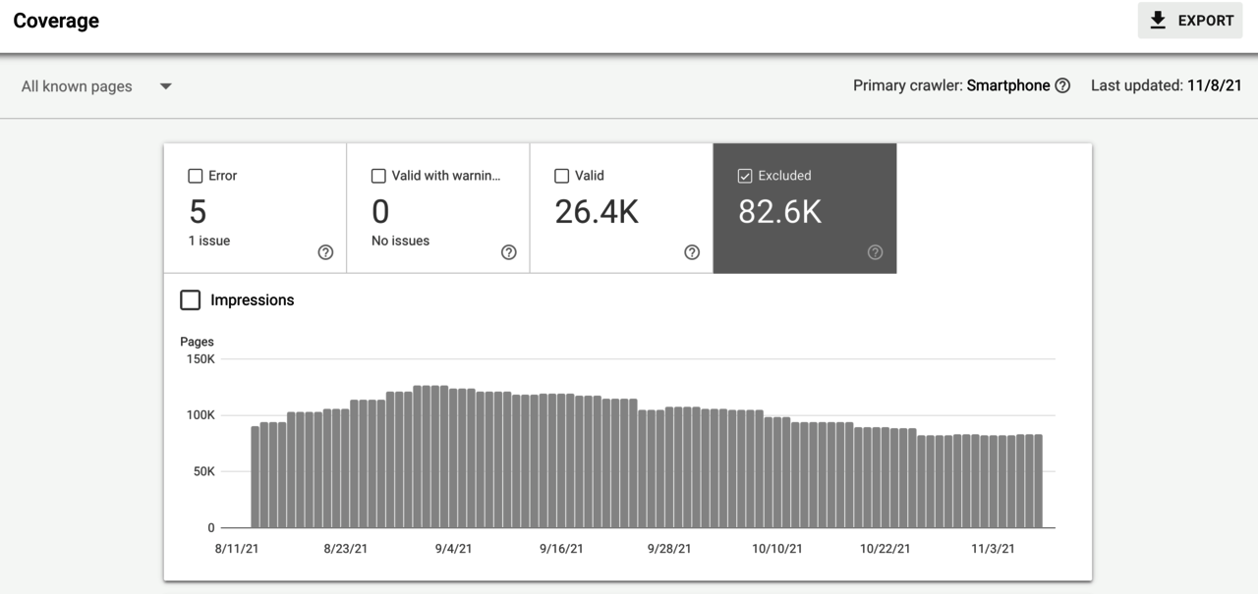
Task: Click the first chart bar above 8/11/21
Action: point(256,476)
